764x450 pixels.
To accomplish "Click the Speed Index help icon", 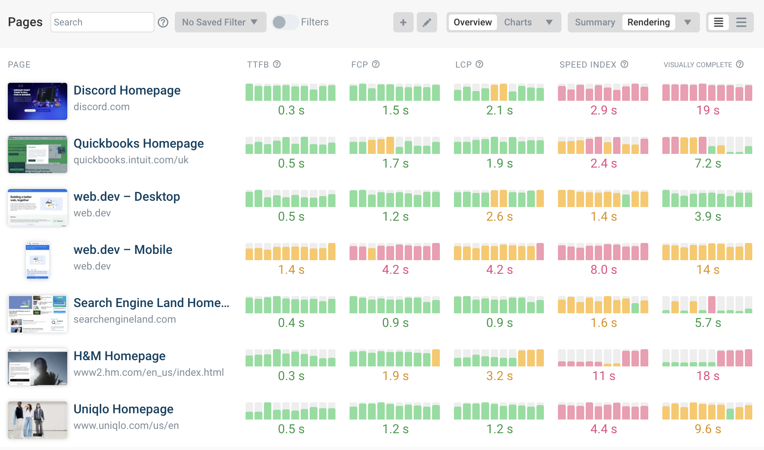I will [x=624, y=64].
